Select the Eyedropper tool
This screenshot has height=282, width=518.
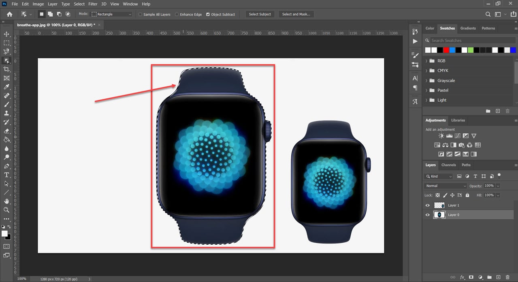[6, 87]
